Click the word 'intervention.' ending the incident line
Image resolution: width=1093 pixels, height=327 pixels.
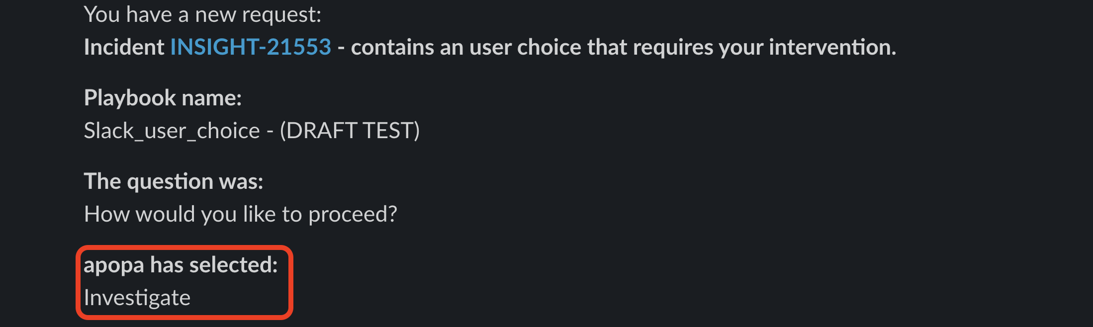(832, 47)
